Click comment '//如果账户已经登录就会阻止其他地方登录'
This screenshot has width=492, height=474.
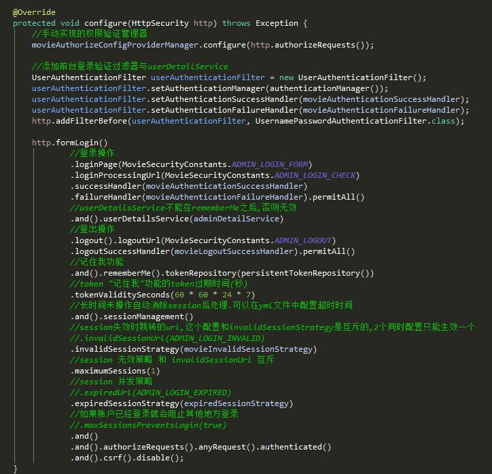(154, 414)
